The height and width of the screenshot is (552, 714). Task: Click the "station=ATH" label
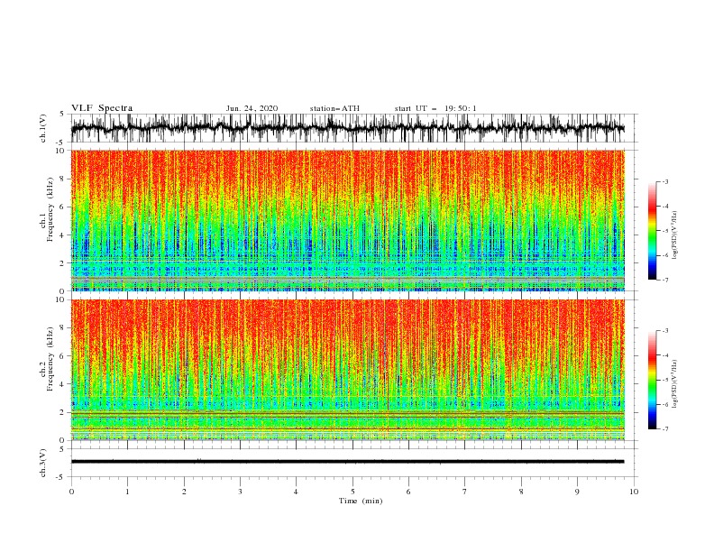pos(334,108)
